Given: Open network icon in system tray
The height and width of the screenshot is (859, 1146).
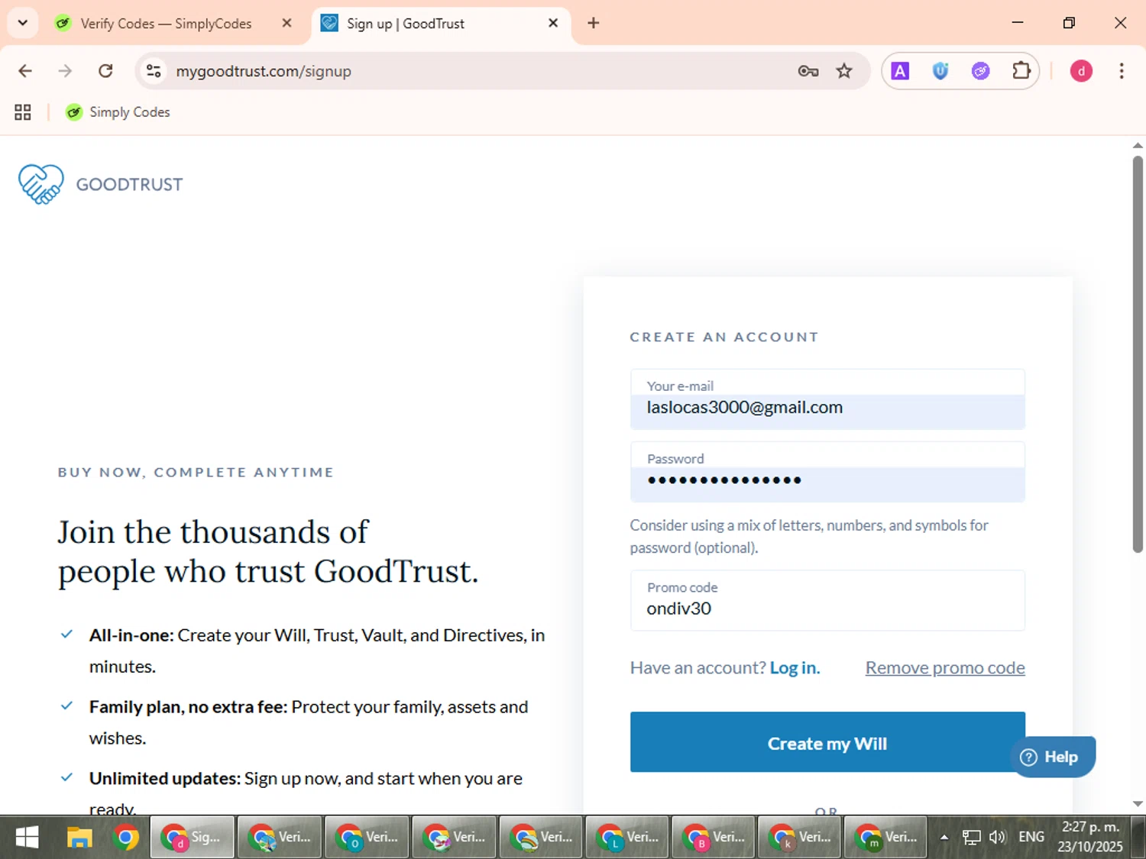Looking at the screenshot, I should tap(971, 838).
